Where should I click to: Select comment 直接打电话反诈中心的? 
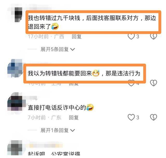pyautogui.click(x=61, y=107)
